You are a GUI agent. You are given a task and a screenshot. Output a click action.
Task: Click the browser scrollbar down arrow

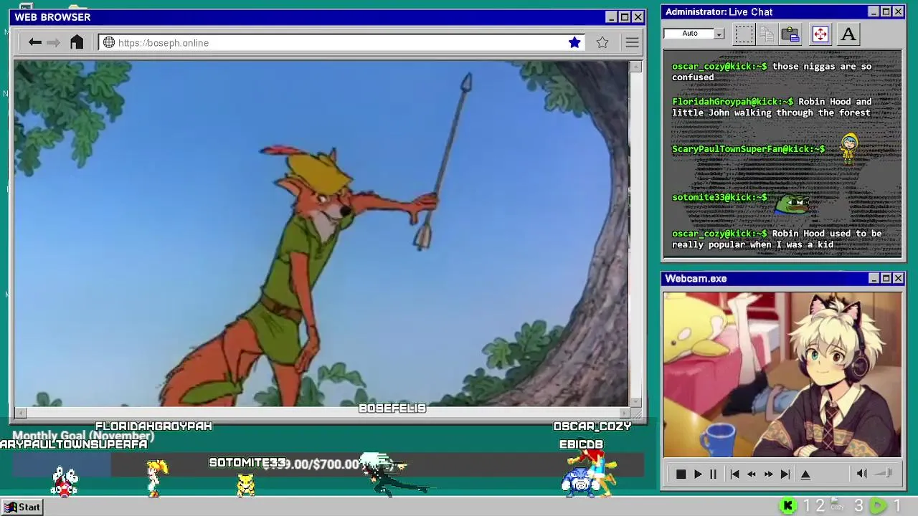(635, 402)
